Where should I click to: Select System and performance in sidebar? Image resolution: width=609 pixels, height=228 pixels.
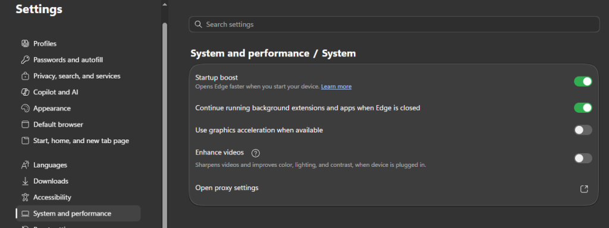point(79,214)
